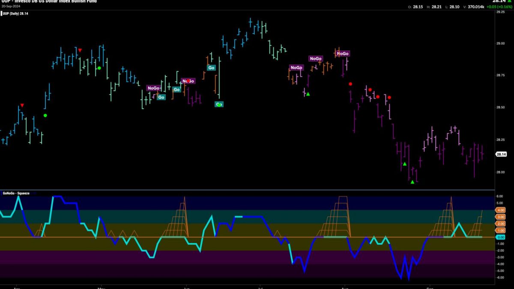Click the leftmost NoGo label on the chart

pyautogui.click(x=153, y=88)
